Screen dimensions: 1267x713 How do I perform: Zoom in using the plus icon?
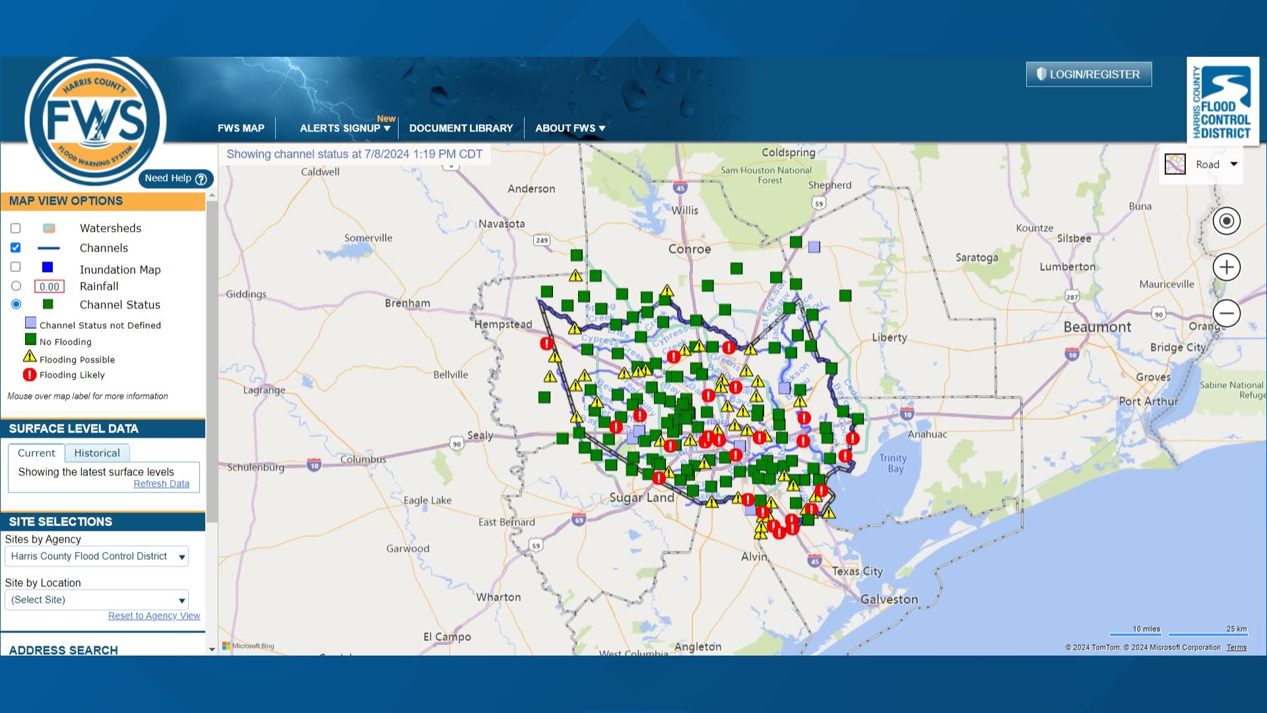click(1227, 267)
